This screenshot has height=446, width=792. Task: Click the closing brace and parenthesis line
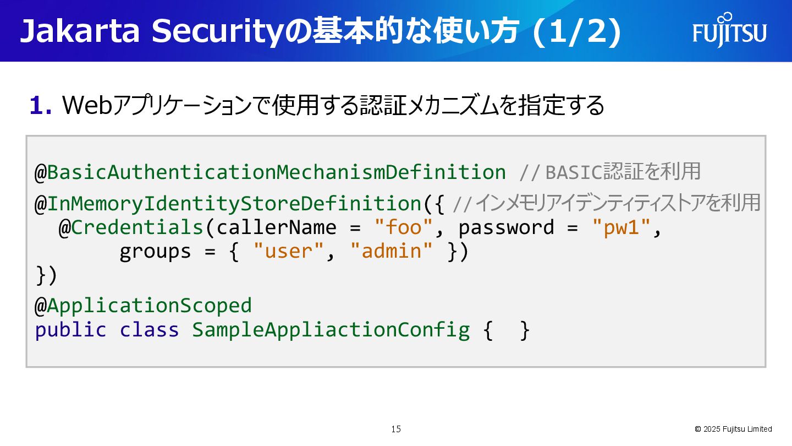click(46, 275)
